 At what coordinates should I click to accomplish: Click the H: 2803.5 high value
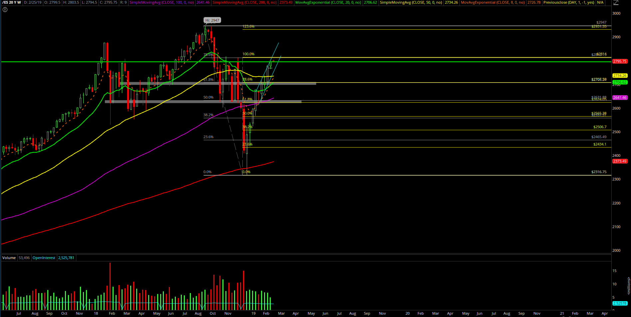point(71,2)
